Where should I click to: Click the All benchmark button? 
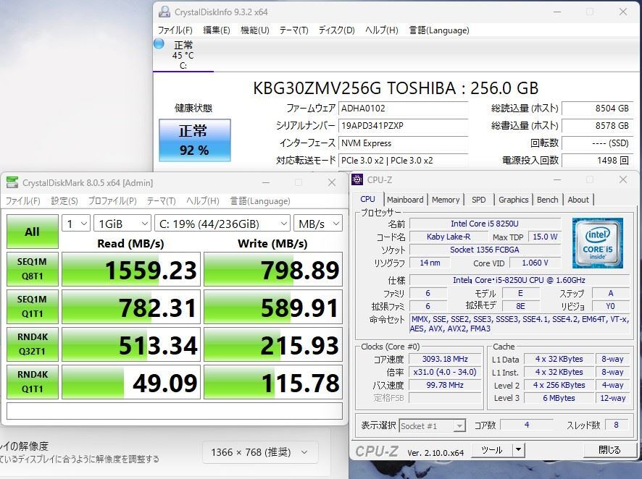pos(33,232)
